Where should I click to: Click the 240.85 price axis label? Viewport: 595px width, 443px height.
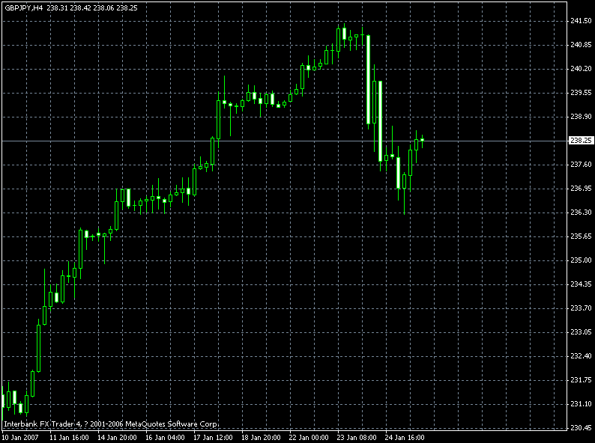[x=581, y=45]
